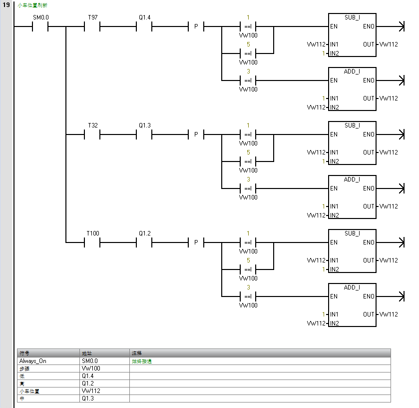Edit the green network title comment
The width and height of the screenshot is (419, 408).
pyautogui.click(x=33, y=5)
